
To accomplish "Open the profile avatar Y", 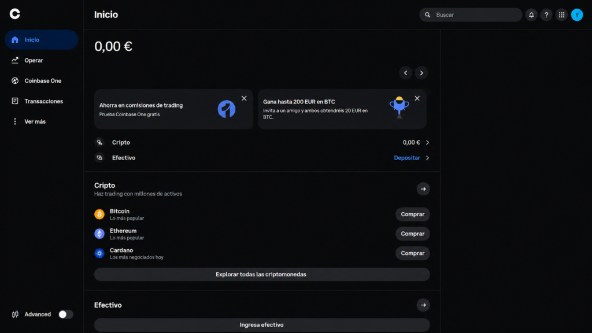I will coord(577,14).
